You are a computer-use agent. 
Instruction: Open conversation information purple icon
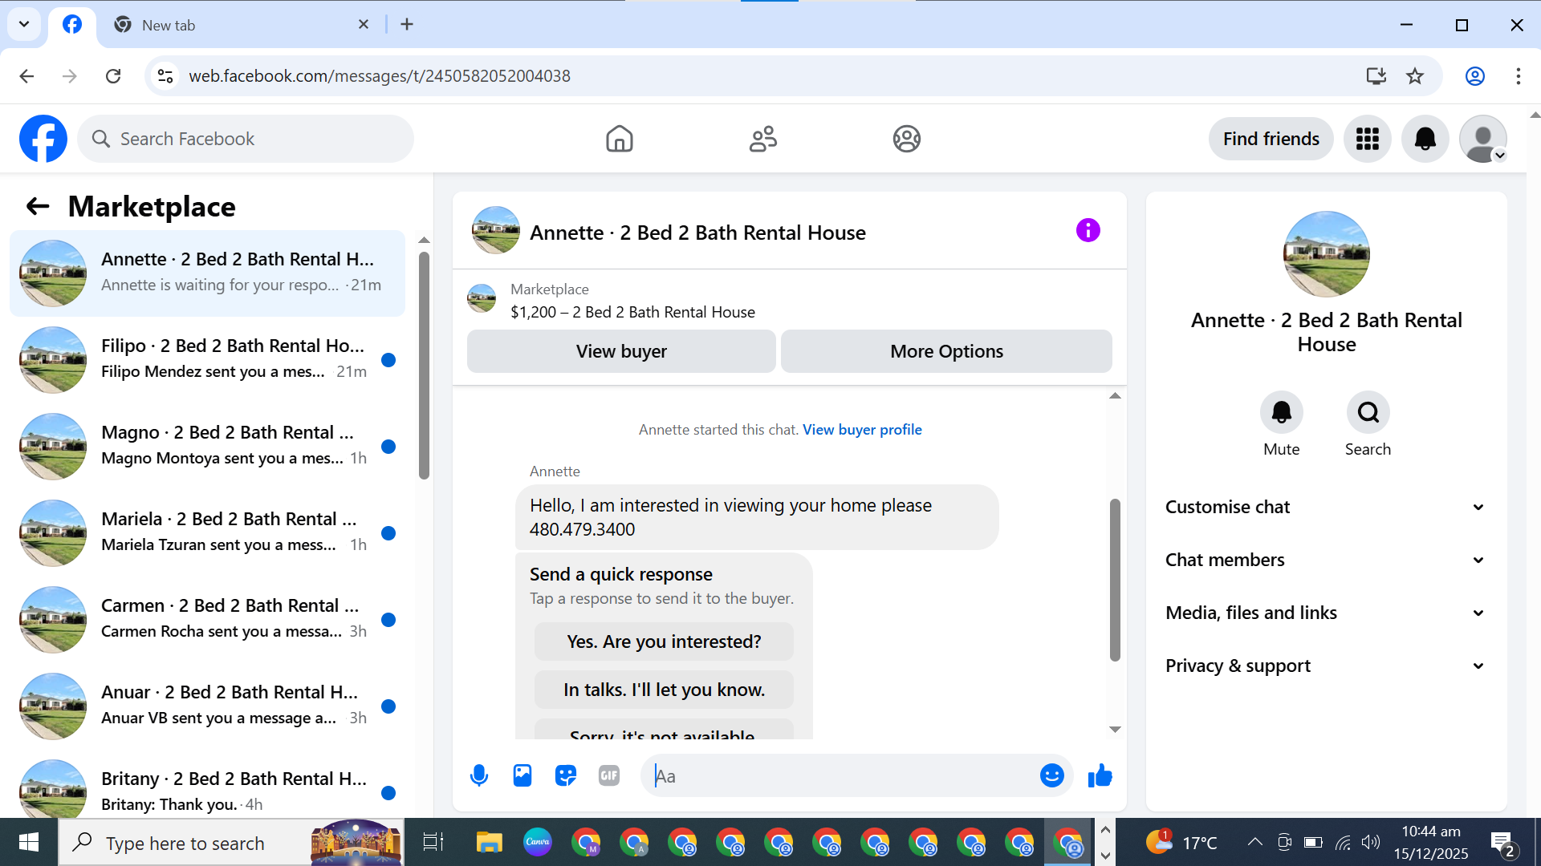(x=1088, y=230)
